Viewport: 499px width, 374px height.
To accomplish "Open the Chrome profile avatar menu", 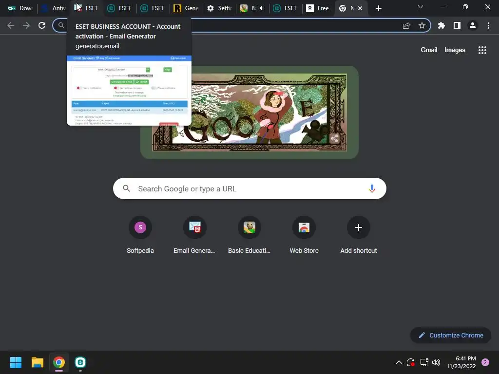I will point(473,25).
